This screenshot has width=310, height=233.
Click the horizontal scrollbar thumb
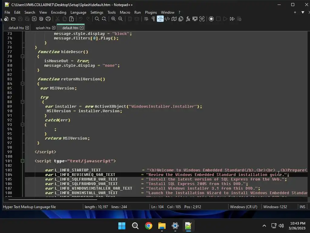point(53,199)
